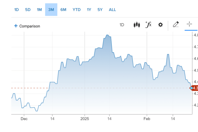Screen dimensions: 198x132
Task: Switch to the 5D time range
Action: (28, 10)
